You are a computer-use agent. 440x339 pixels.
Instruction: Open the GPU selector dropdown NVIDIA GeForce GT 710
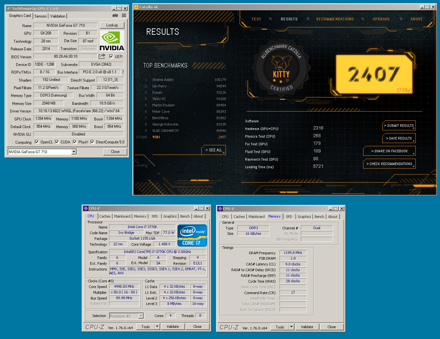[x=42, y=152]
